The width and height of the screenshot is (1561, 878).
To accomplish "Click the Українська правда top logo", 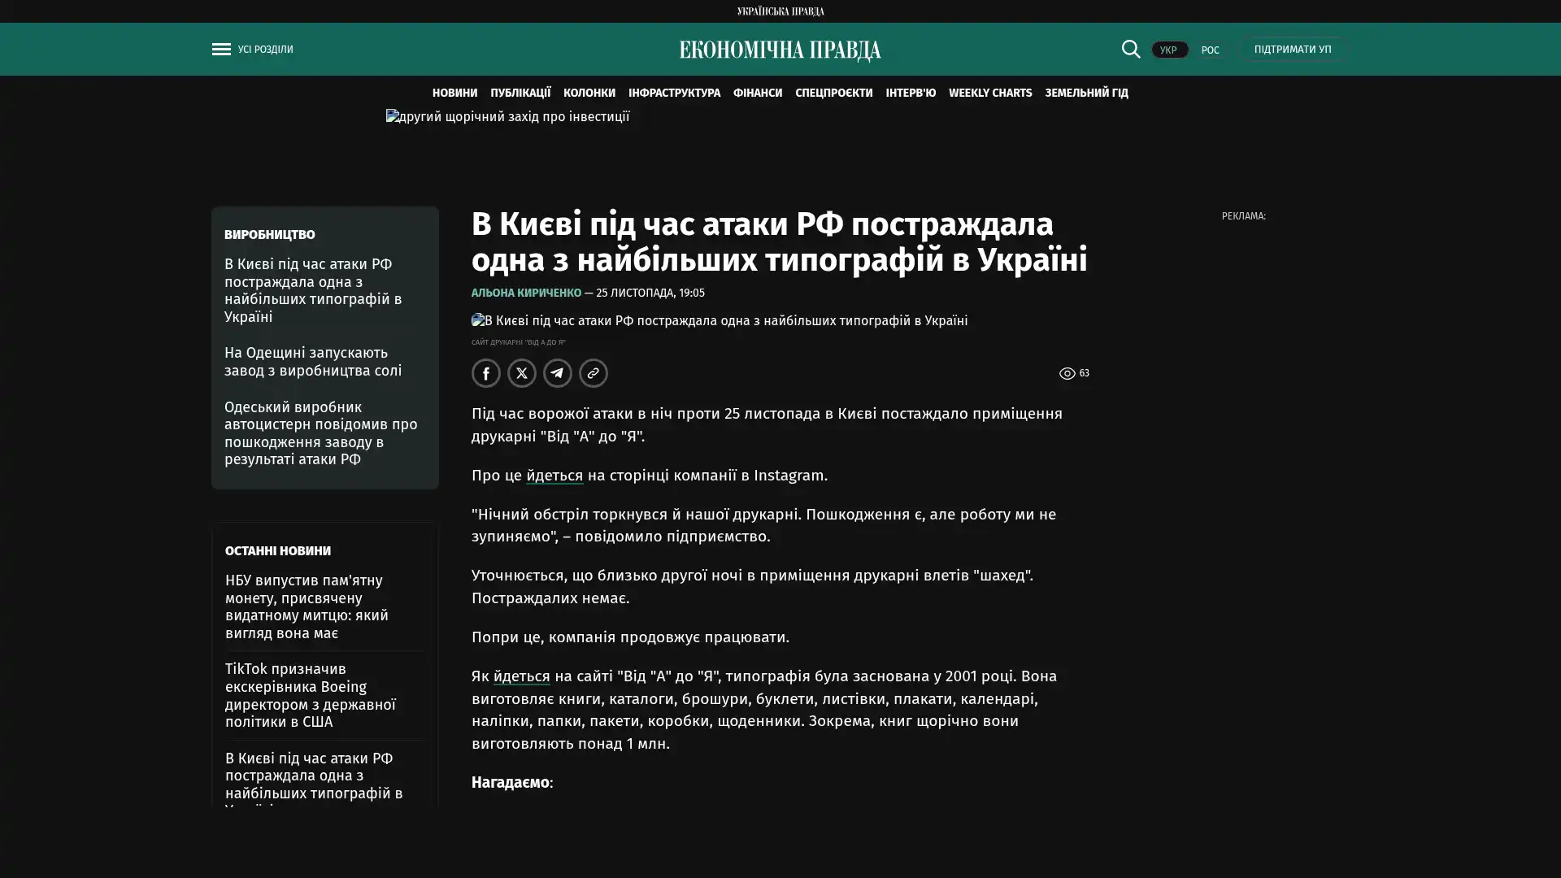I will tap(780, 11).
